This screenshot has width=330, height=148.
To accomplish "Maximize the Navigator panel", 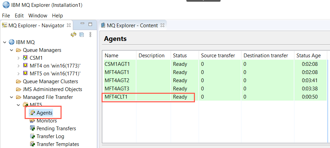I will pos(90,24).
